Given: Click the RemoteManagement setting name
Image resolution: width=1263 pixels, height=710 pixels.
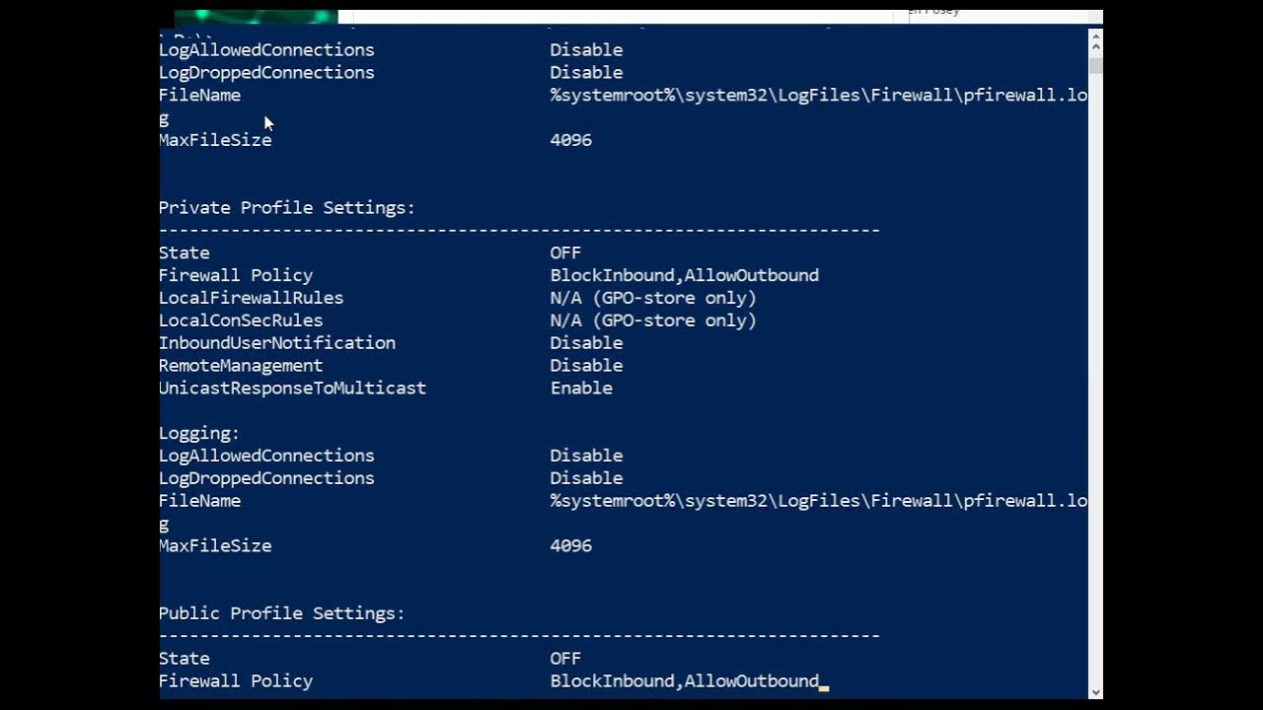Looking at the screenshot, I should 241,365.
